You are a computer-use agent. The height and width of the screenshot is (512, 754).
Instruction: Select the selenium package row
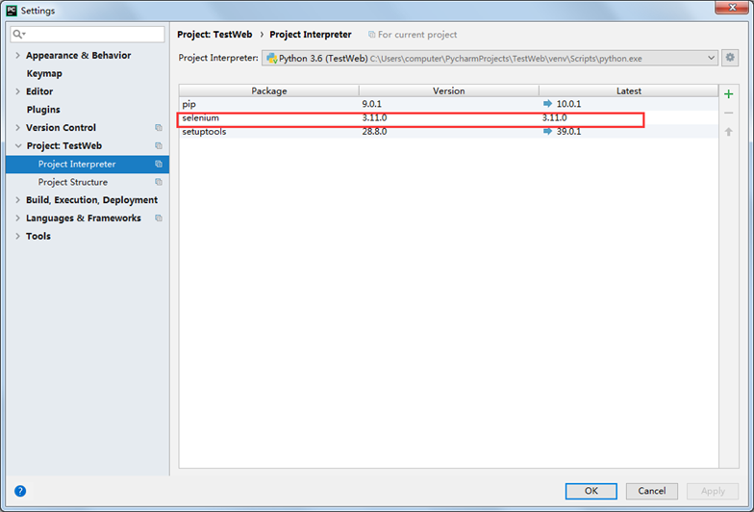(448, 117)
